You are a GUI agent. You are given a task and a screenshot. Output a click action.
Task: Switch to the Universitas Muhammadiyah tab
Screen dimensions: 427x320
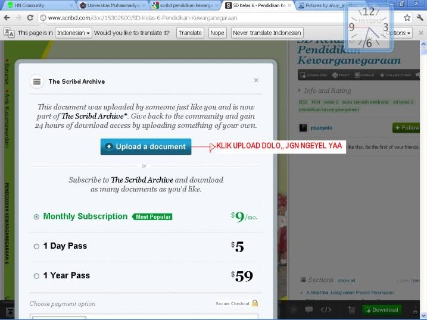click(113, 5)
